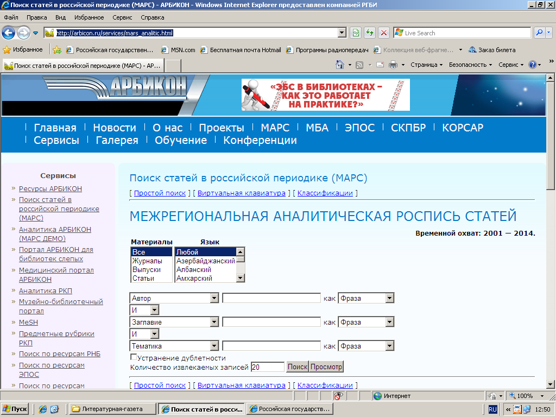Enable the Устранение дублетности checkbox
Image resolution: width=556 pixels, height=417 pixels.
pyautogui.click(x=134, y=358)
